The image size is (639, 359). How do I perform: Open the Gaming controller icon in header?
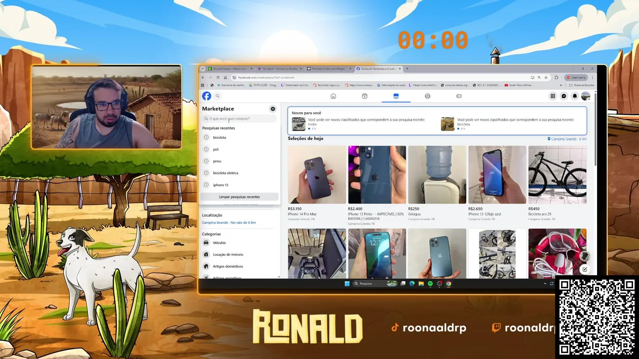click(459, 96)
